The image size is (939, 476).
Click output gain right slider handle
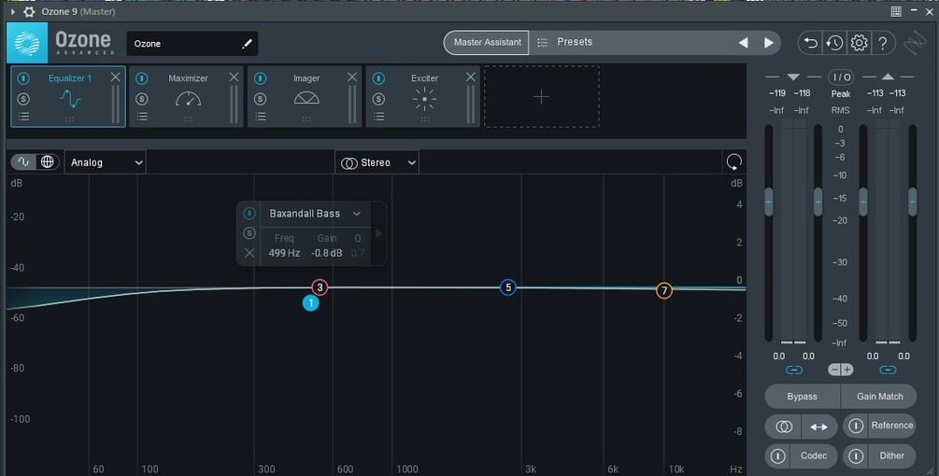click(912, 202)
